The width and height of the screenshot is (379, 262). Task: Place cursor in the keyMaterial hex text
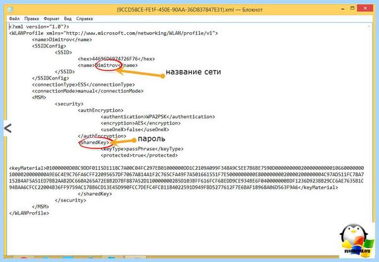point(186,178)
